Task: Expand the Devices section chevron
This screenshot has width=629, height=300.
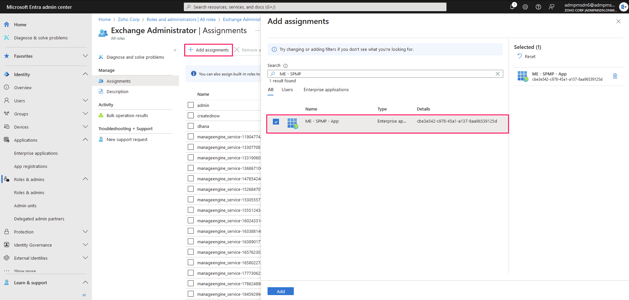Action: [x=85, y=127]
